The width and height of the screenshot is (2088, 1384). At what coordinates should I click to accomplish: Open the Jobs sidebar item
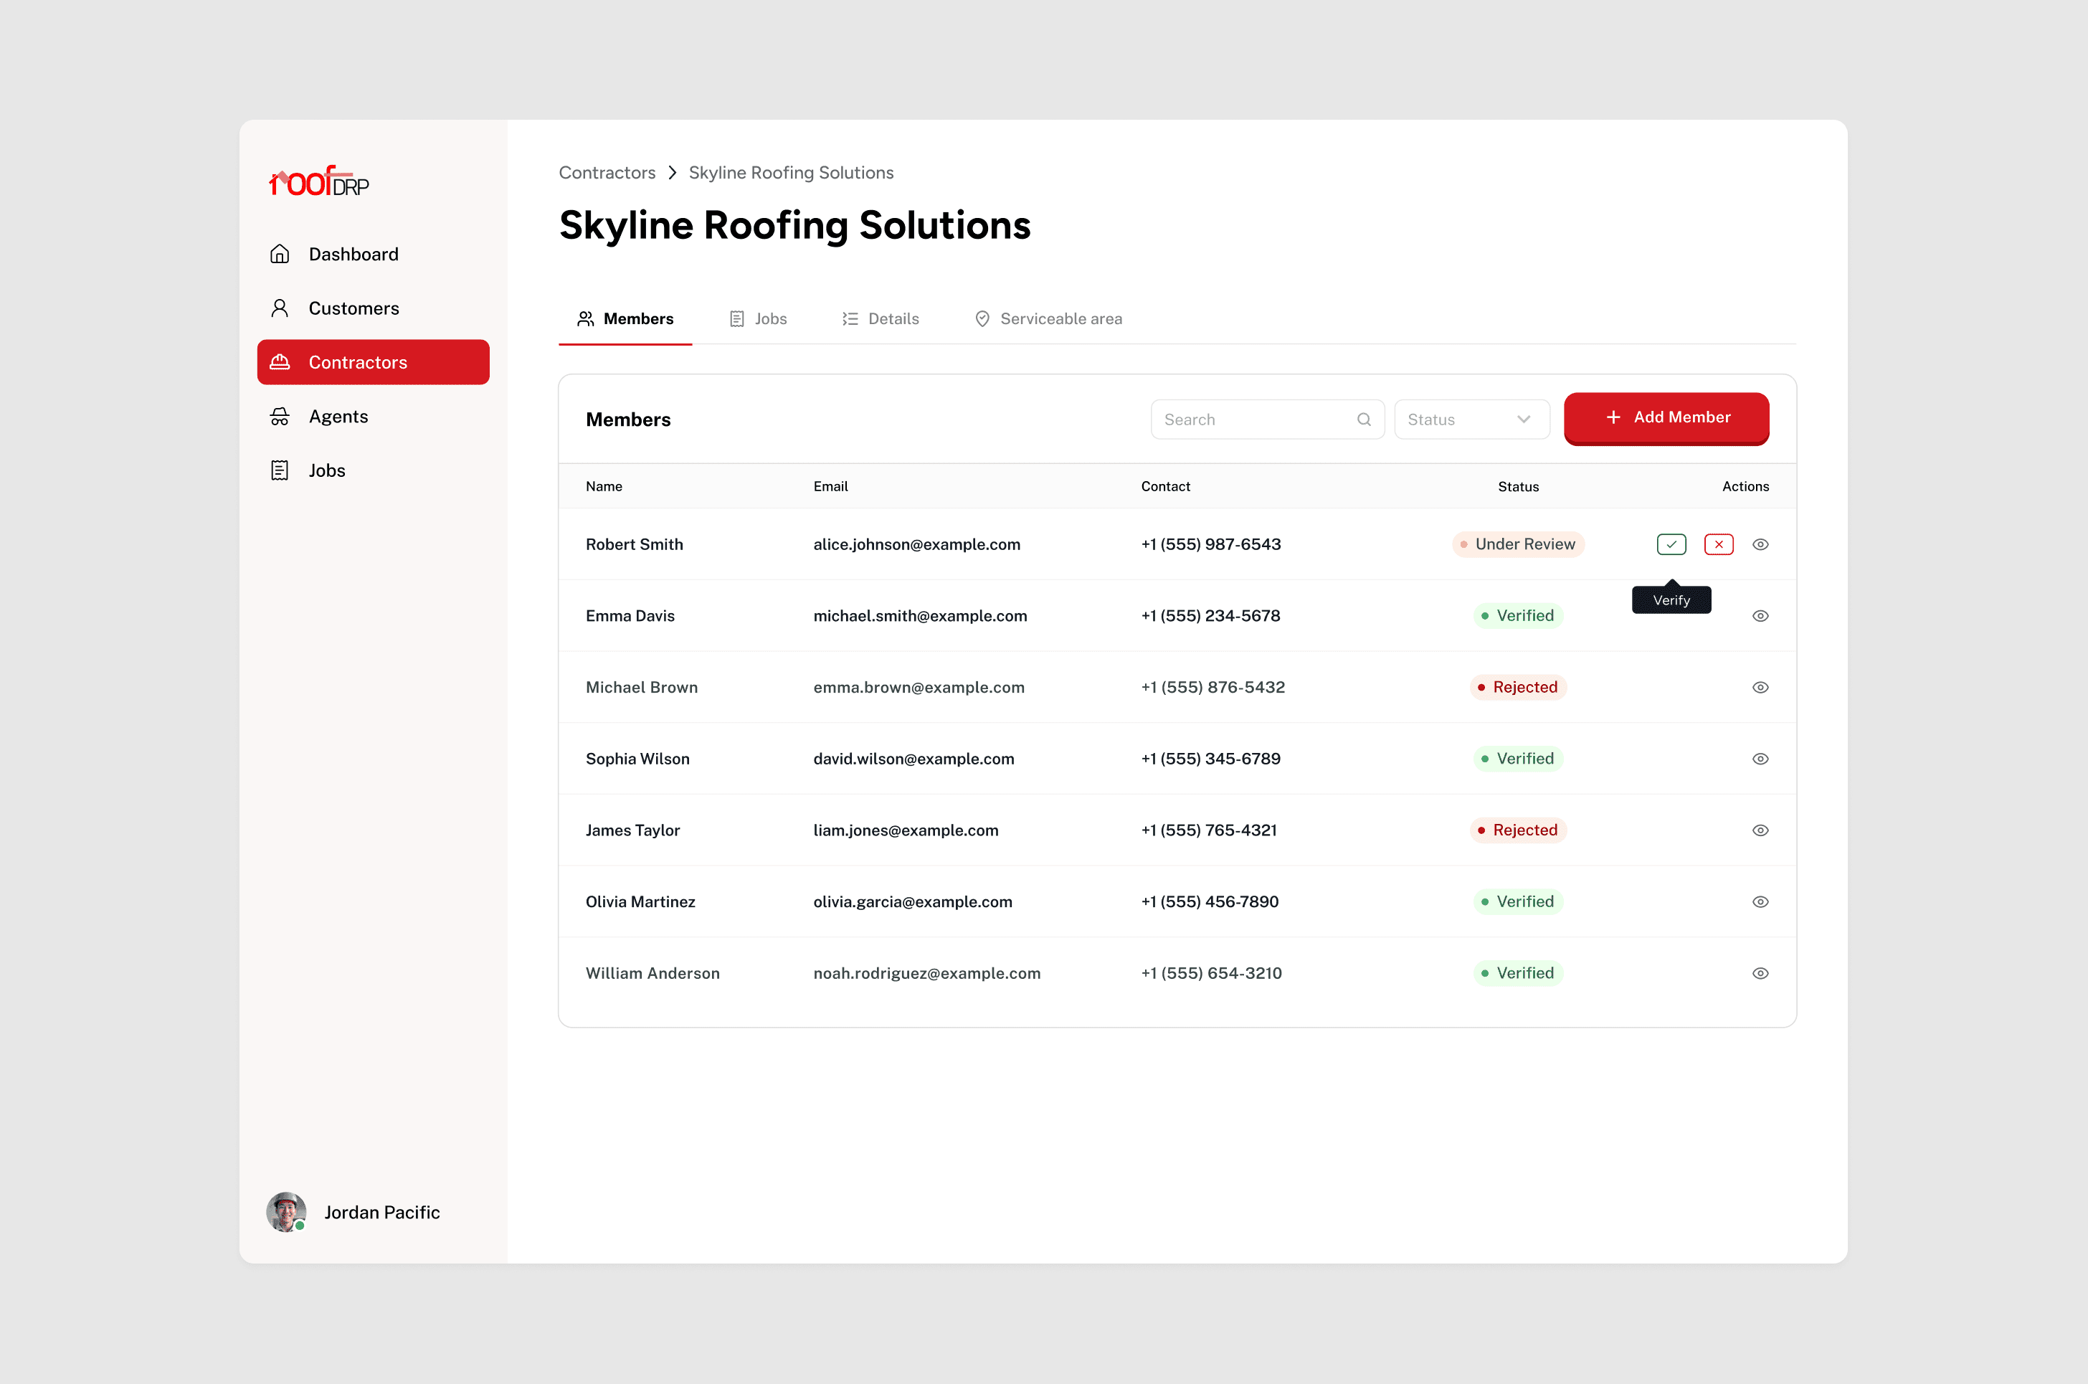[326, 470]
